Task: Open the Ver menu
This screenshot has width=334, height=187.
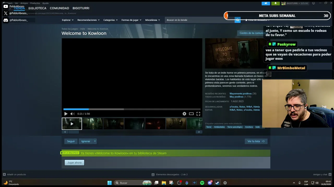Action: 16,3
